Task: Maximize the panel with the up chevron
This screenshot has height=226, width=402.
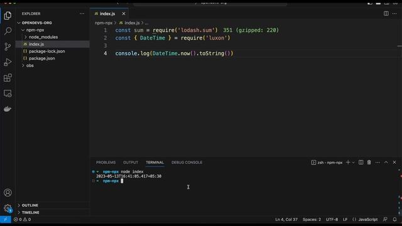Action: click(386, 162)
